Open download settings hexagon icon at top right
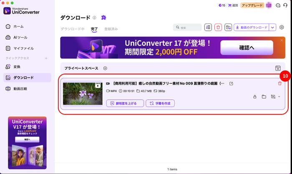Image resolution: width=292 pixels, height=174 pixels. pyautogui.click(x=282, y=27)
